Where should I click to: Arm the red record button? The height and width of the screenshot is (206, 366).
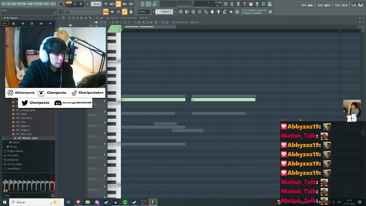pos(87,4)
